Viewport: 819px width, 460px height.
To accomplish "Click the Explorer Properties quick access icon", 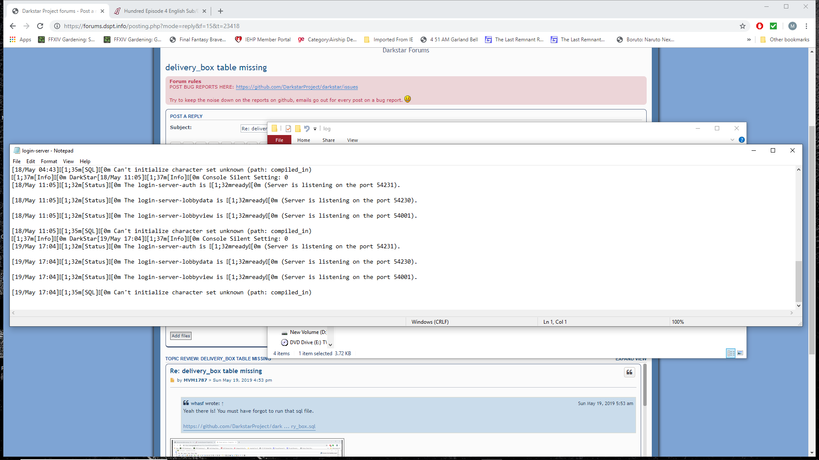I will coord(288,129).
